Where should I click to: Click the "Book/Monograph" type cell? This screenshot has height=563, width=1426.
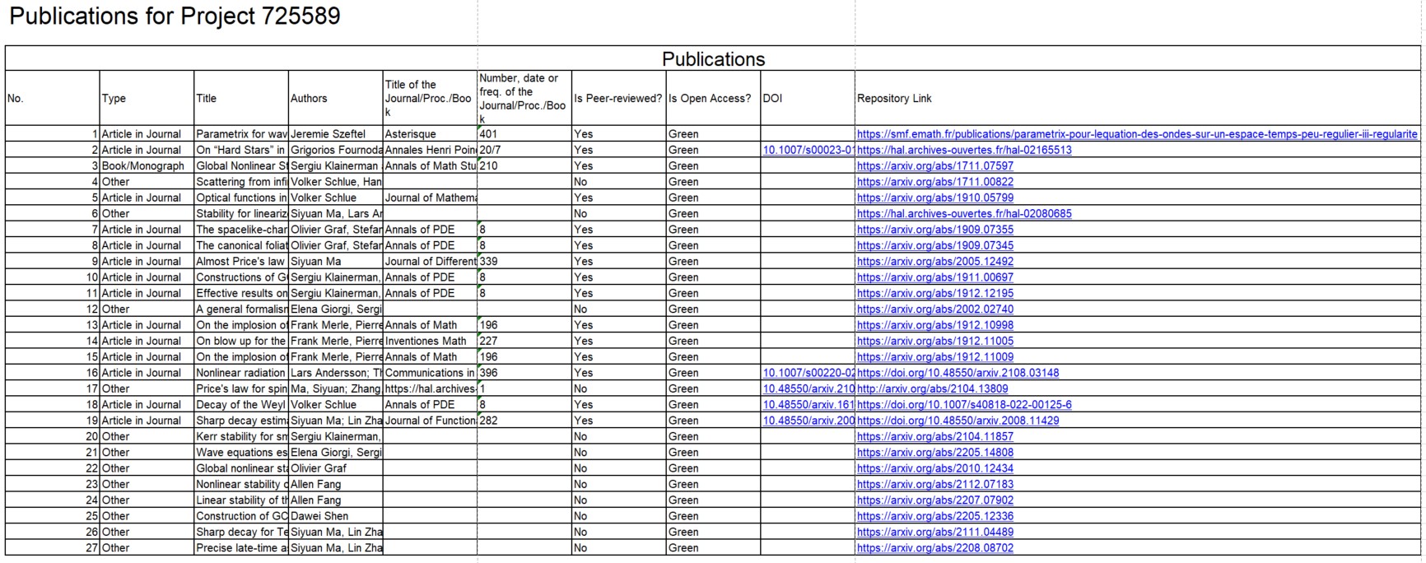[x=143, y=166]
